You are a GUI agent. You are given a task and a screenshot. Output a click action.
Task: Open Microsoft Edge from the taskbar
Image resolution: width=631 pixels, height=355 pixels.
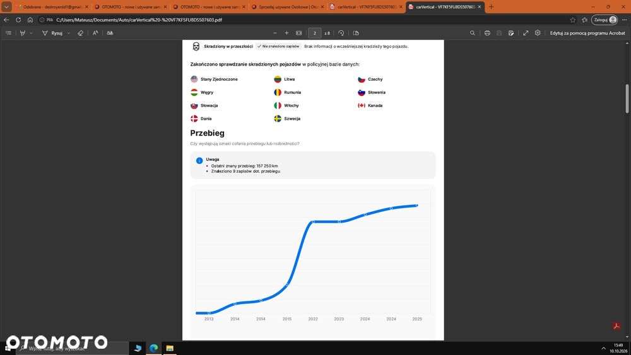154,348
